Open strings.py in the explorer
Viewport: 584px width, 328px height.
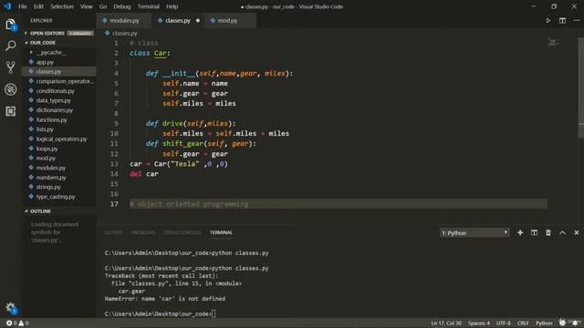point(59,187)
